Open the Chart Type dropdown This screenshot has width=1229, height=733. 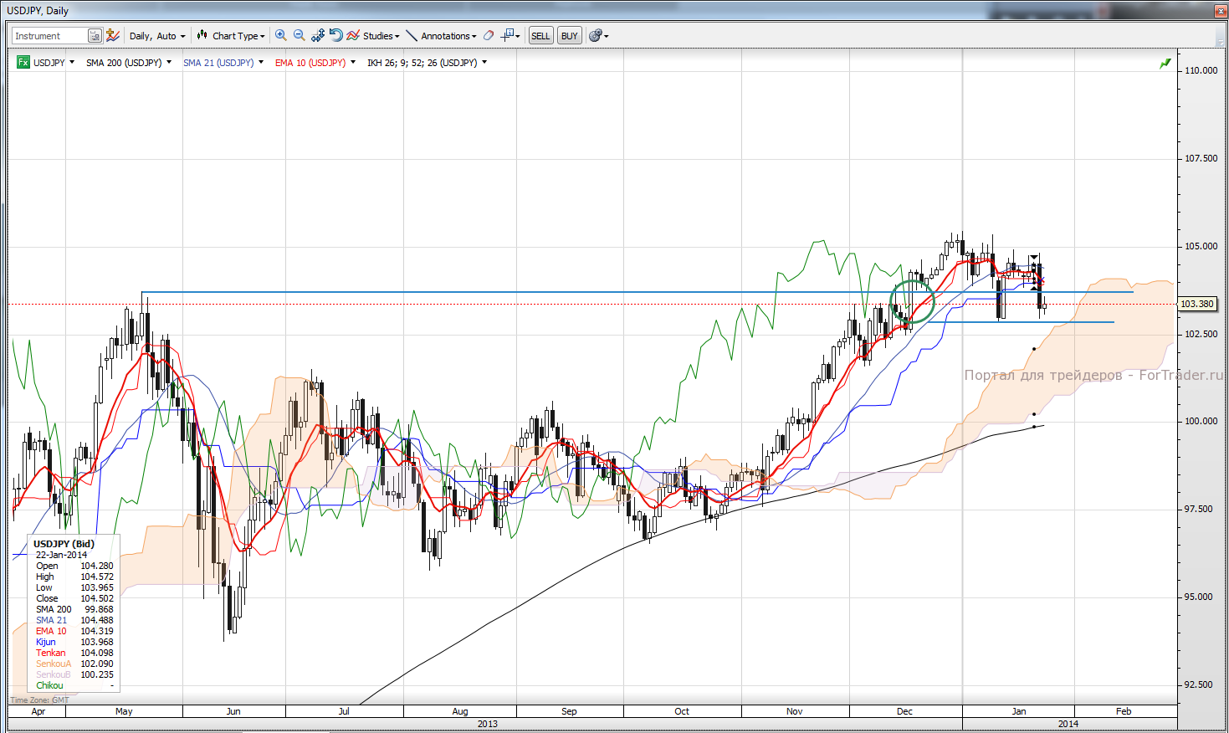tap(232, 36)
